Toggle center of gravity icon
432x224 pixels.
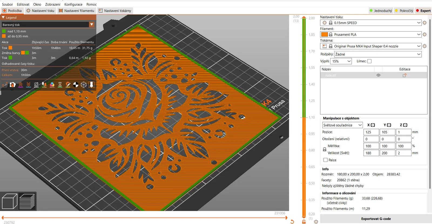click(76, 85)
